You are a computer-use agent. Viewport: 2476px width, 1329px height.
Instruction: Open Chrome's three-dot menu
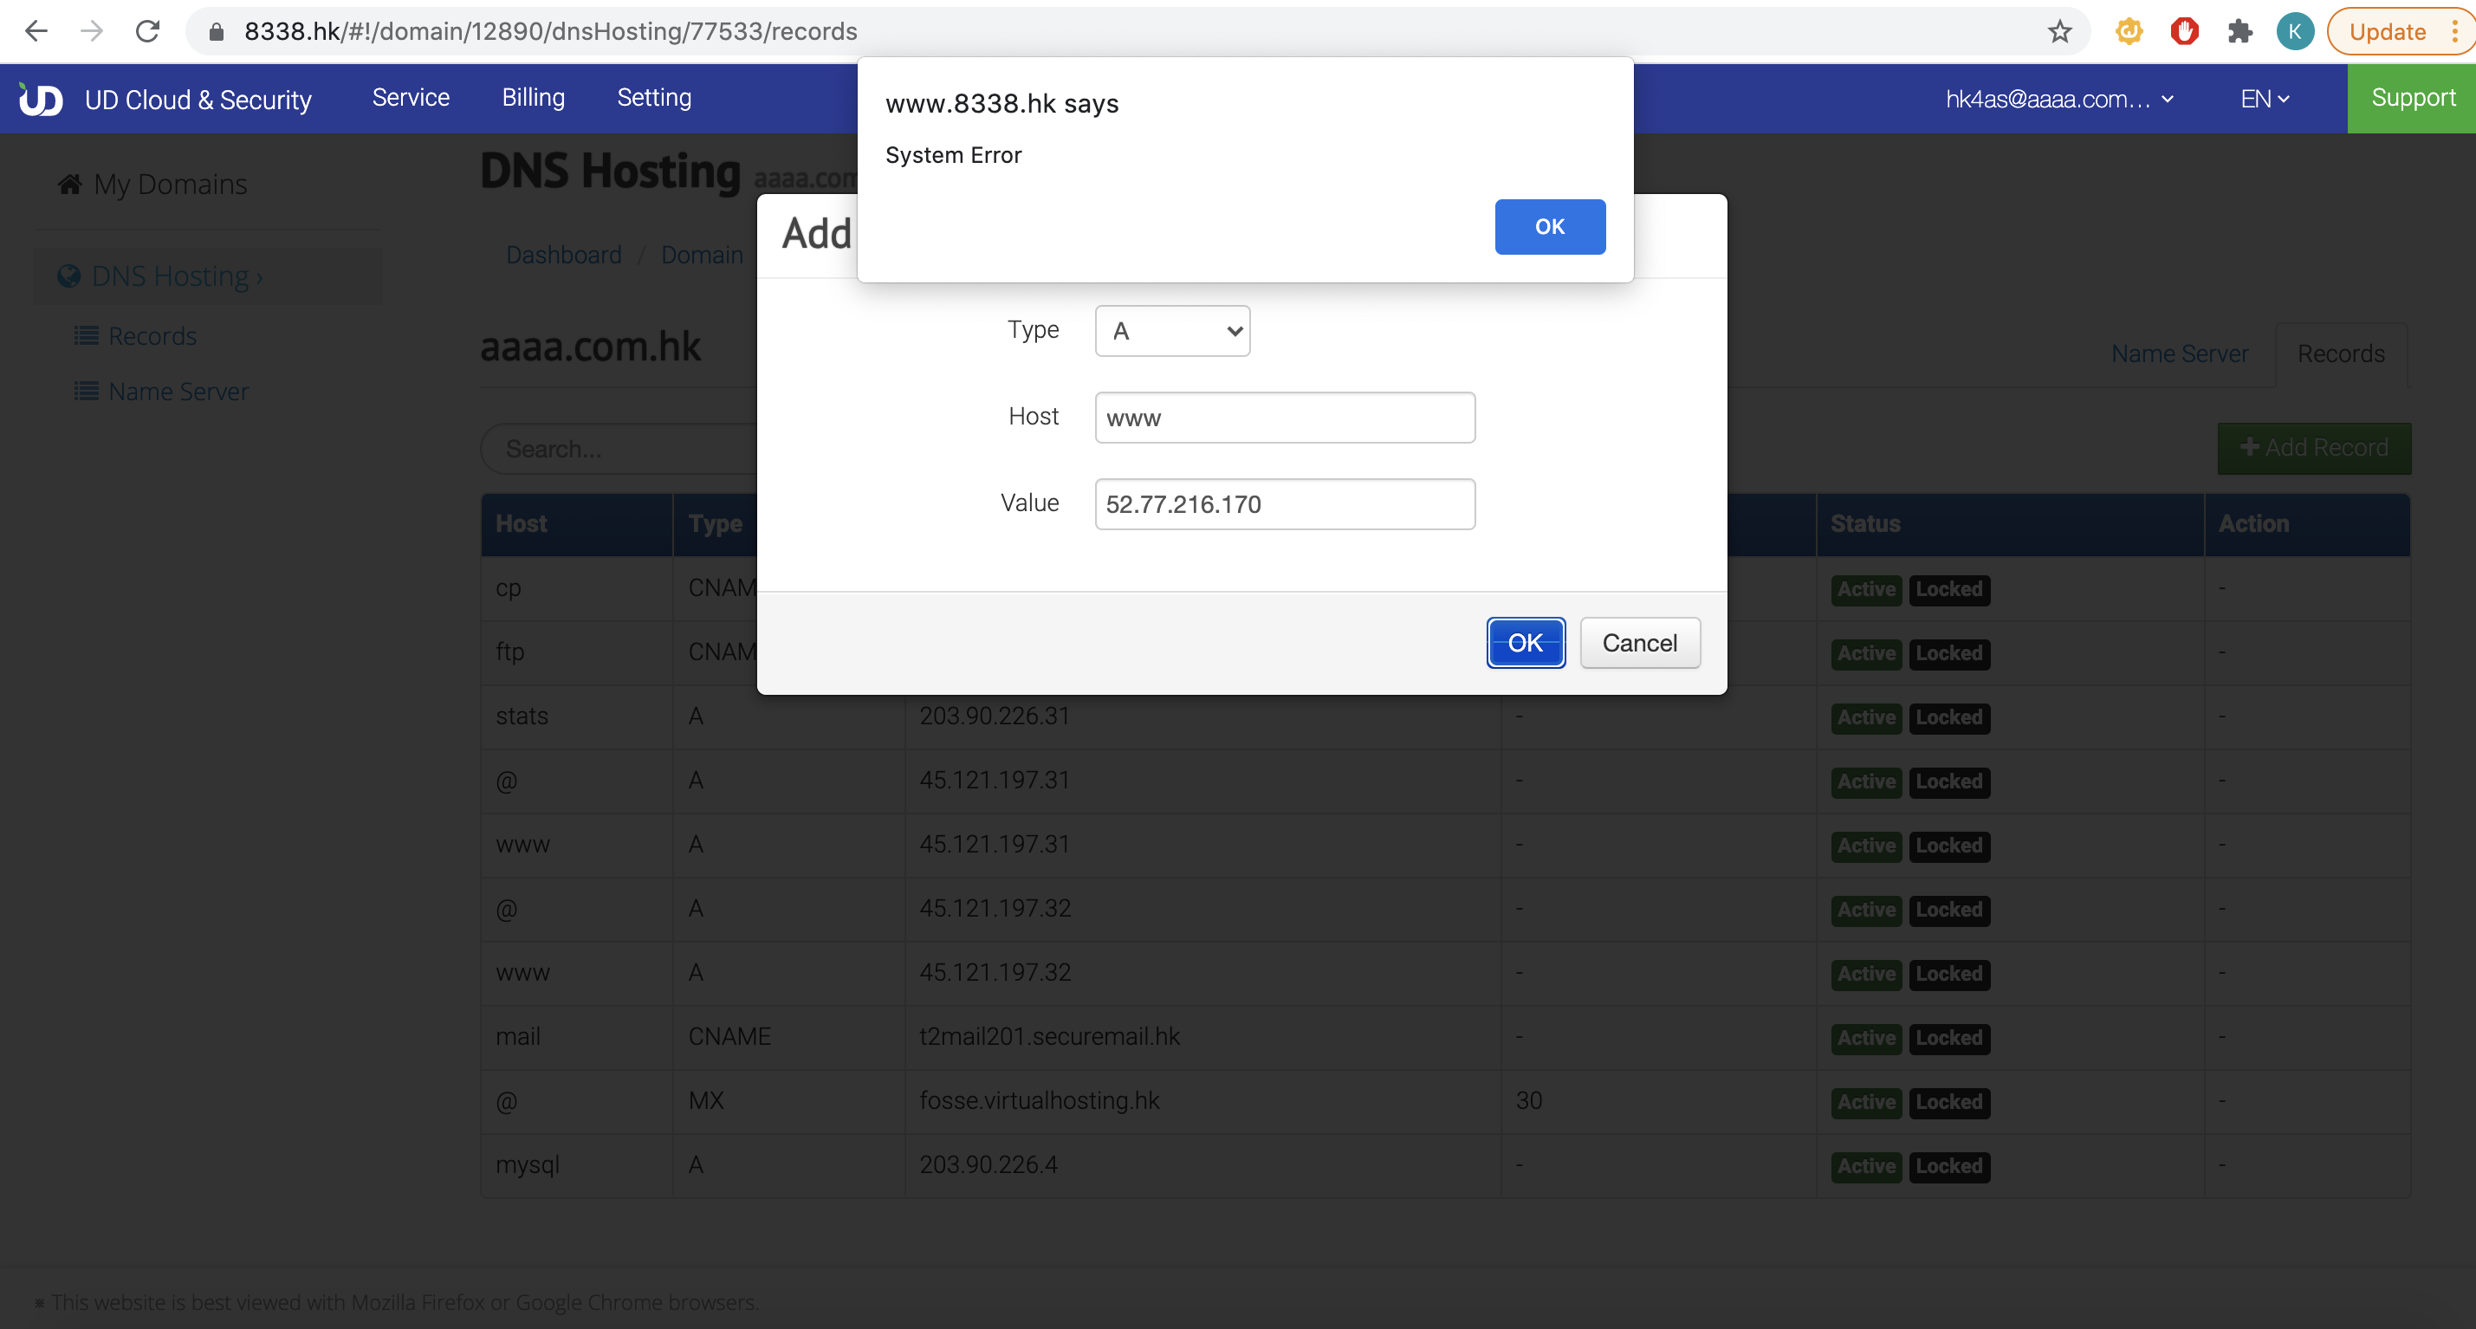pyautogui.click(x=2455, y=32)
